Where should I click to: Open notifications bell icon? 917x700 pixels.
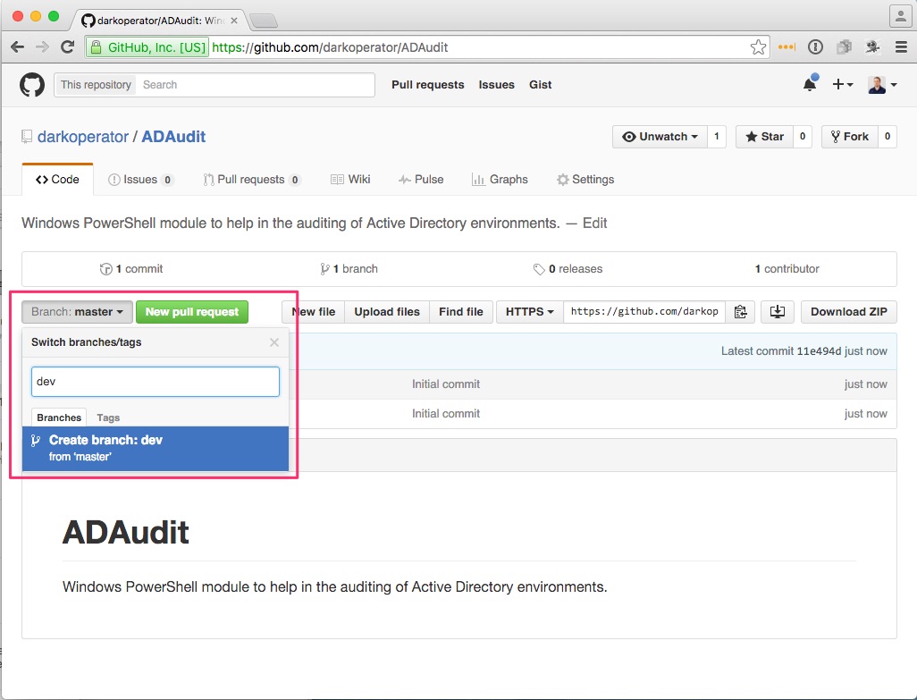pyautogui.click(x=810, y=84)
